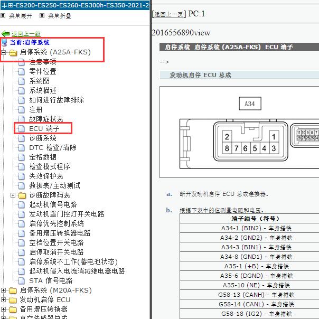Open the DTC 检查/清除 tree item
Viewport: 319px width, 319px height.
[x=53, y=148]
